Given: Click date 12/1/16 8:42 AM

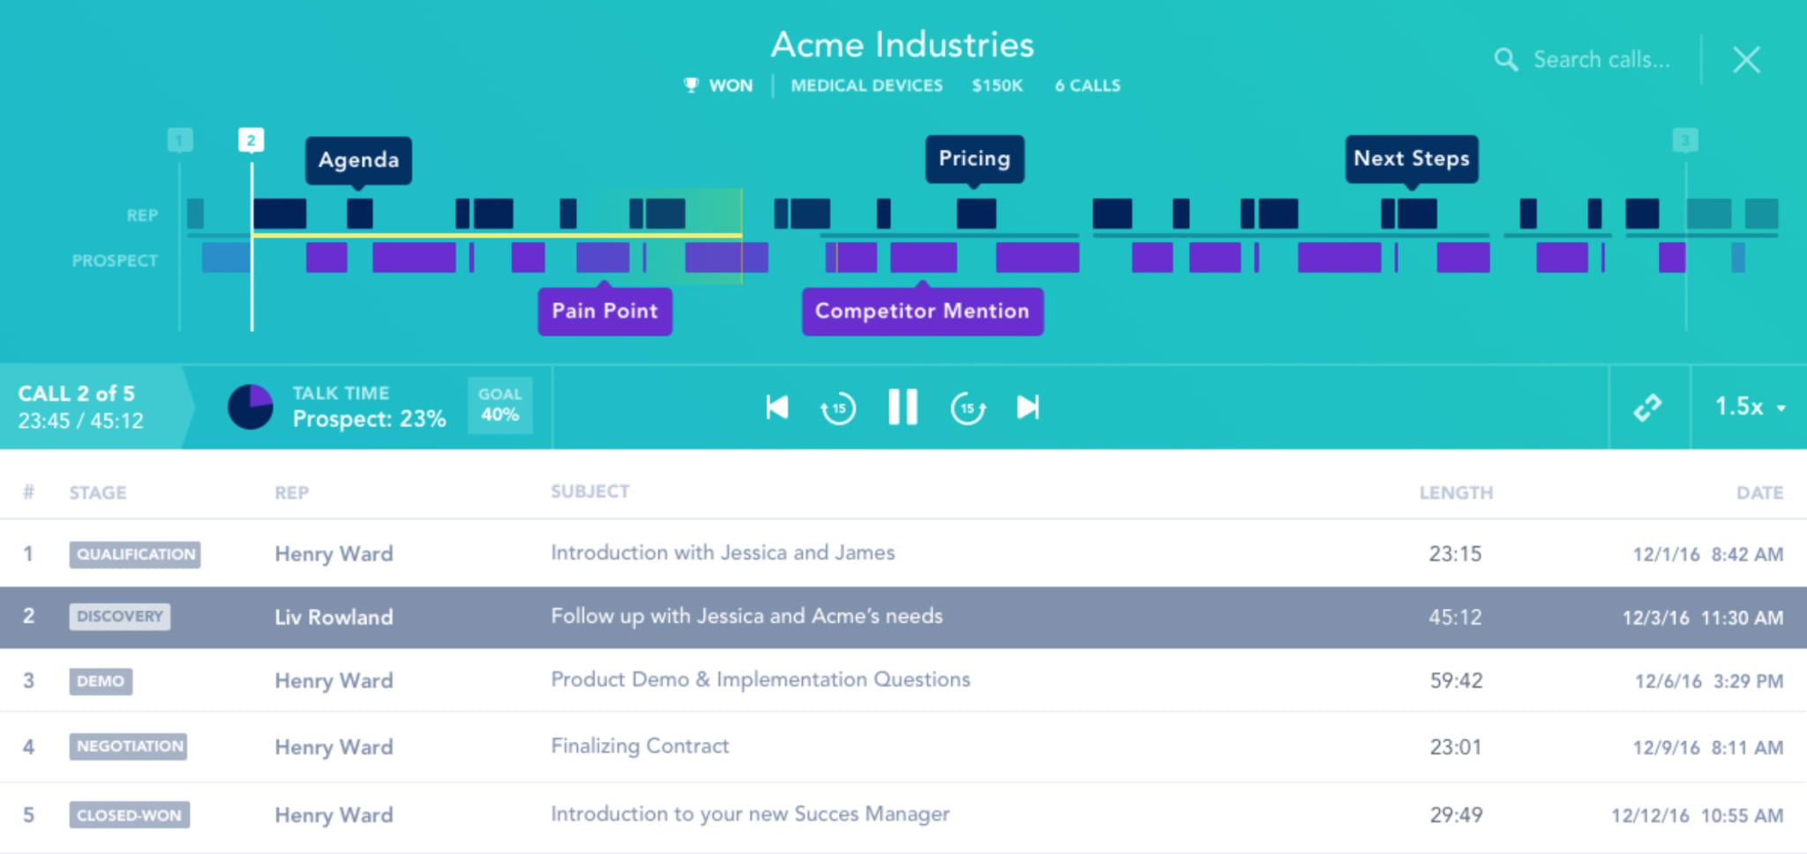Looking at the screenshot, I should (1708, 554).
